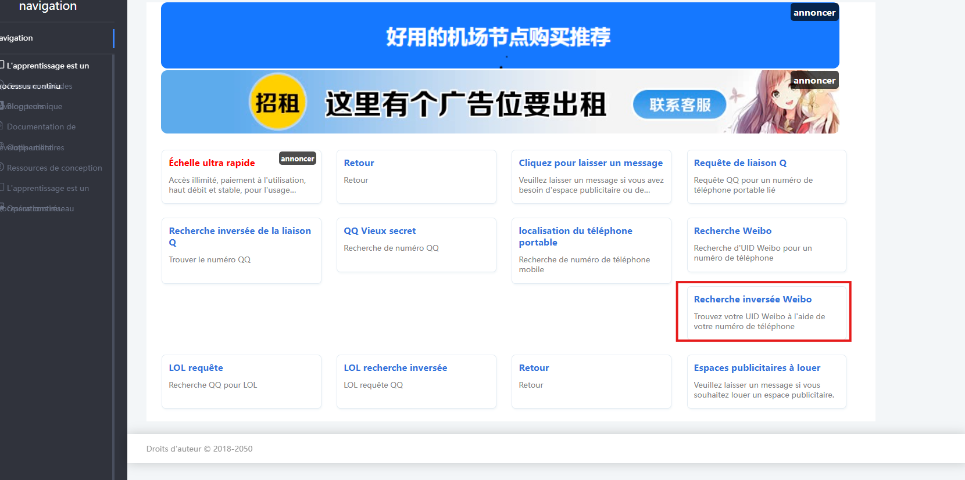The width and height of the screenshot is (965, 480).
Task: Click the yellow 招租 circle badge
Action: click(x=277, y=103)
